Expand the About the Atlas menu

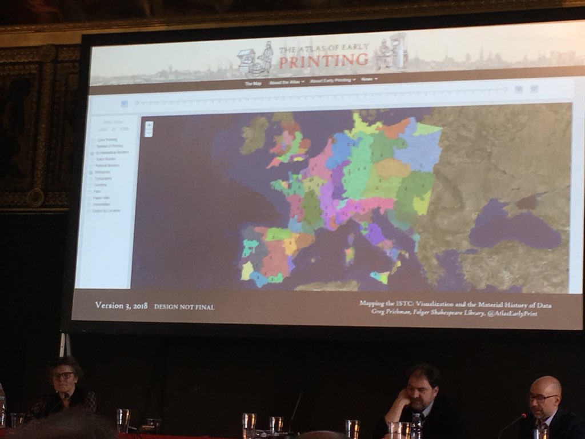[287, 82]
